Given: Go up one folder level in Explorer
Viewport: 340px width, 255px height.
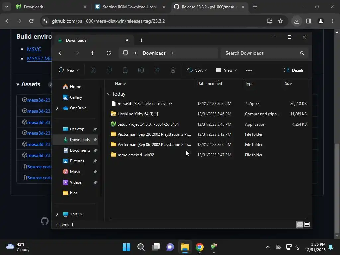Looking at the screenshot, I should click(93, 53).
